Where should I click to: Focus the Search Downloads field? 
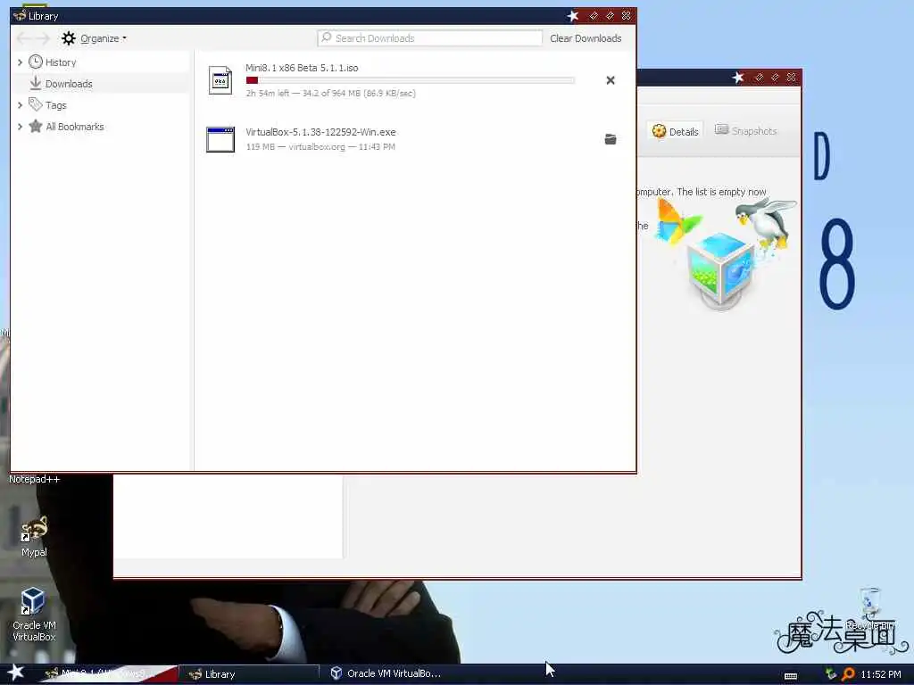point(430,38)
